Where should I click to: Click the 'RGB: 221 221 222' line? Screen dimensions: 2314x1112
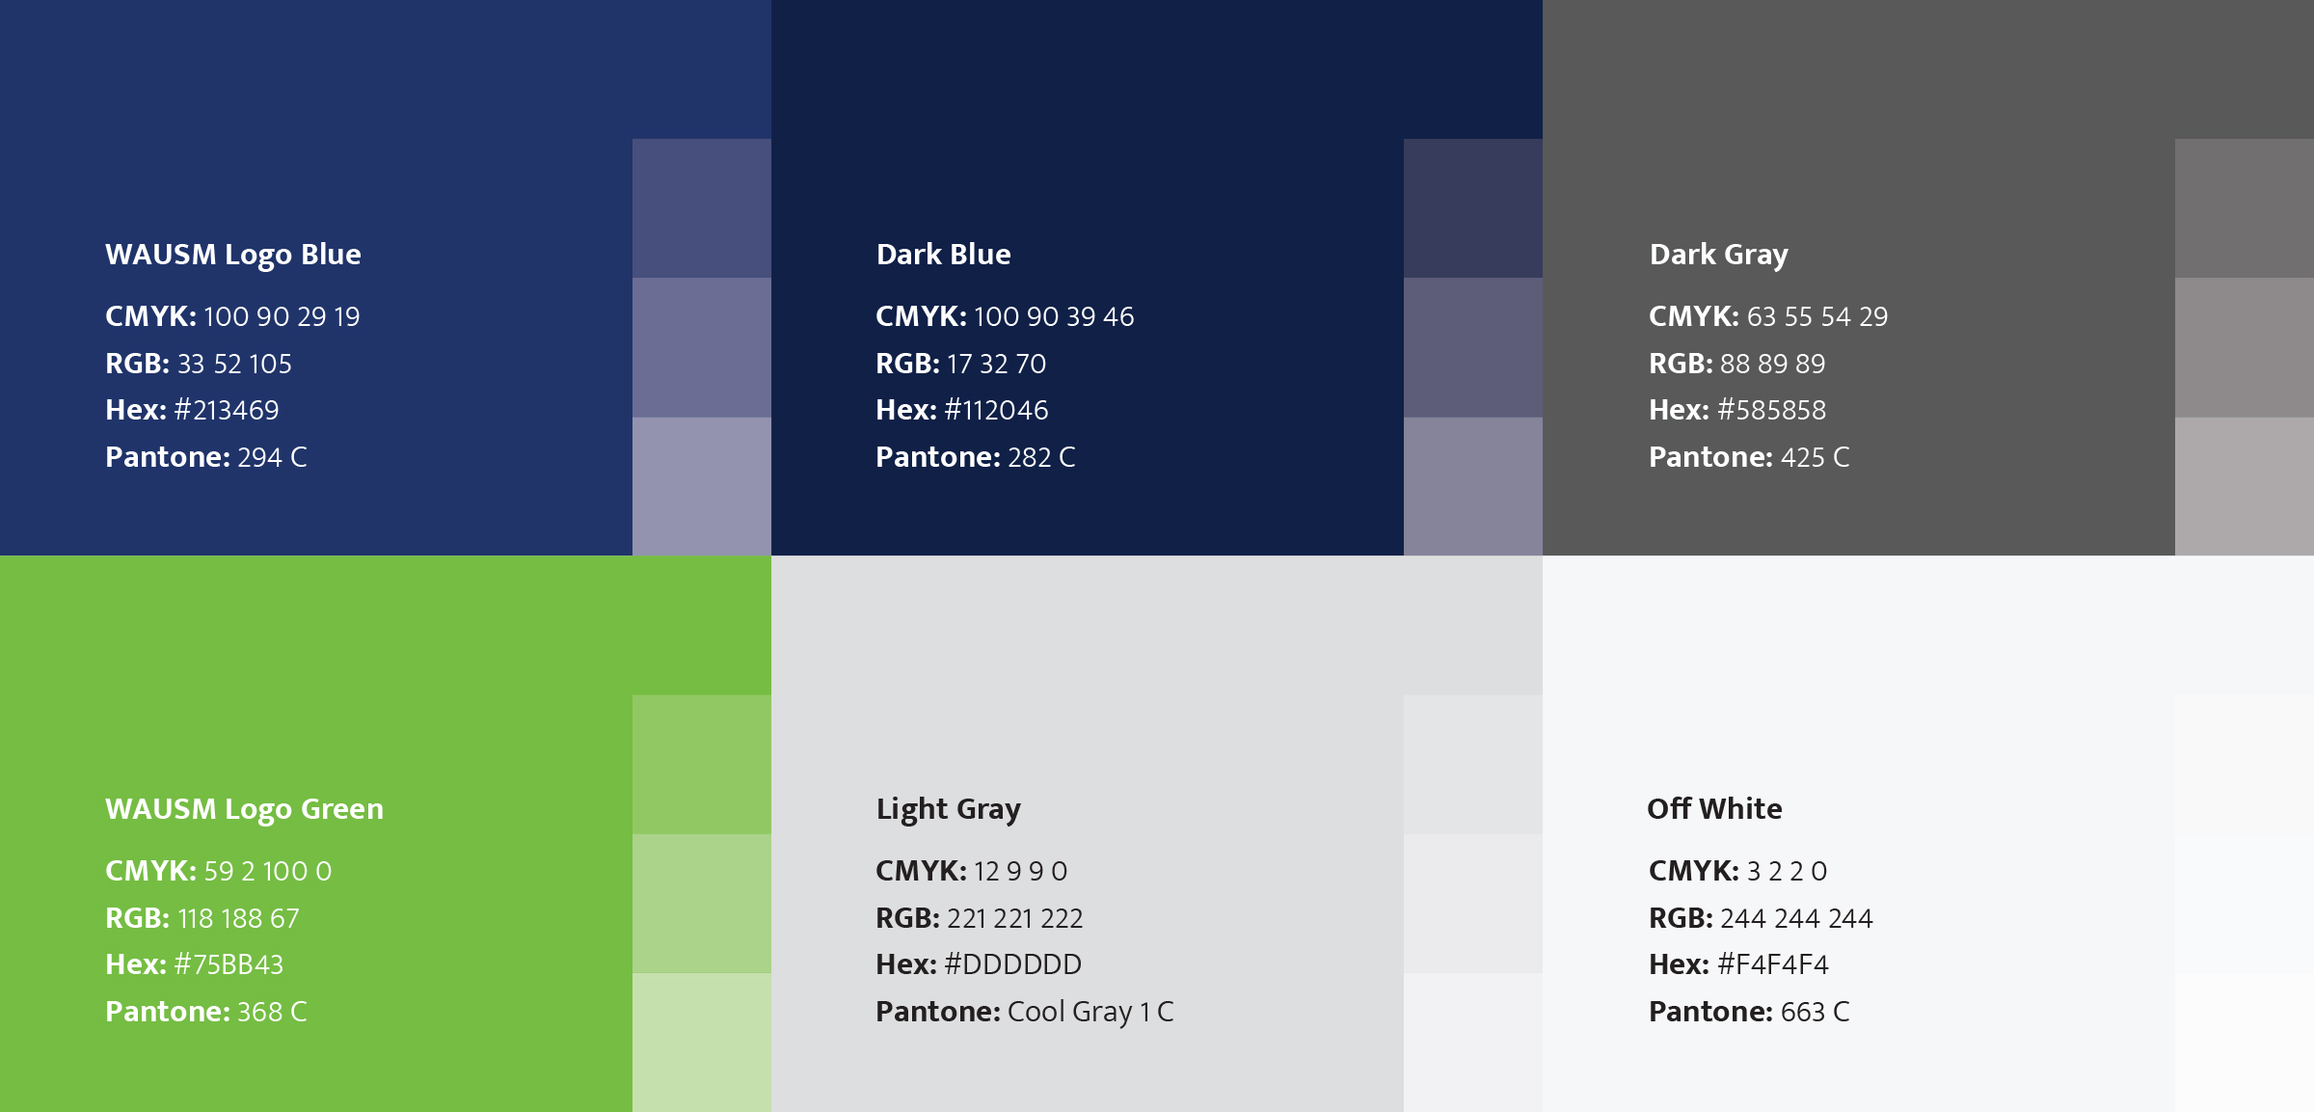[980, 918]
